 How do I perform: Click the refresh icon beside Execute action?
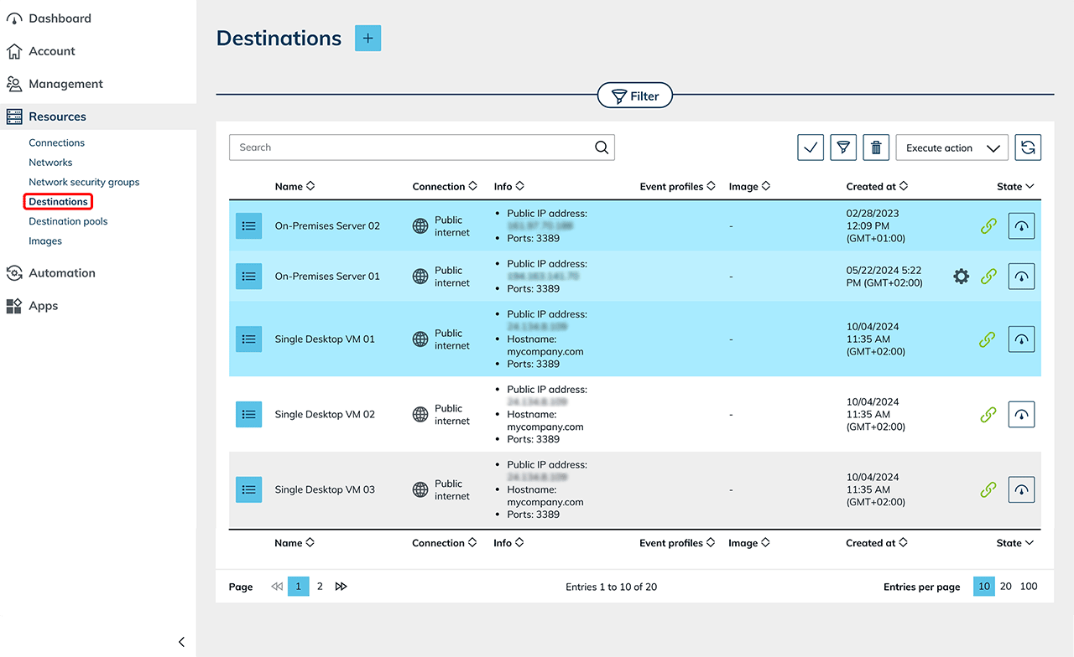(x=1028, y=147)
